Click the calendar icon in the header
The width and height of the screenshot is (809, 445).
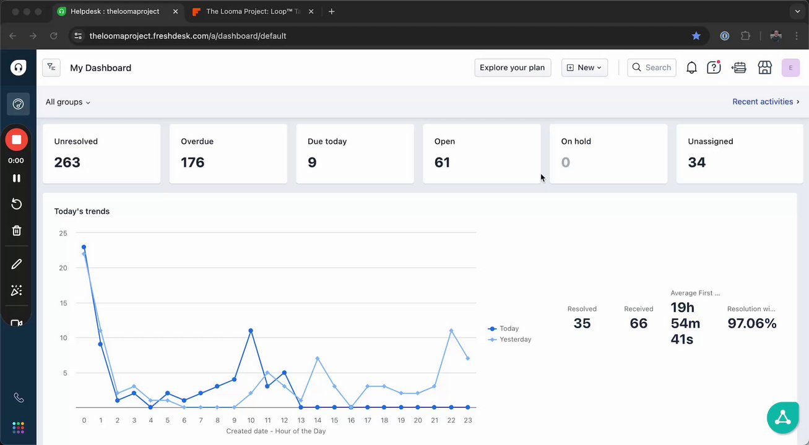point(738,68)
